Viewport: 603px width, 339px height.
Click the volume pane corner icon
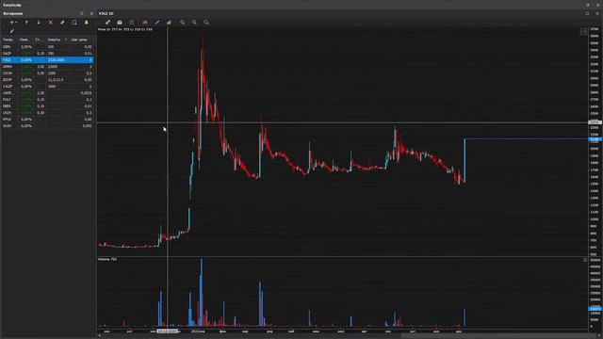click(585, 260)
